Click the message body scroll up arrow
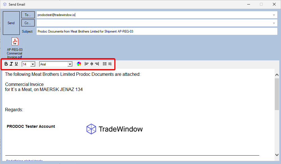 click(277, 75)
